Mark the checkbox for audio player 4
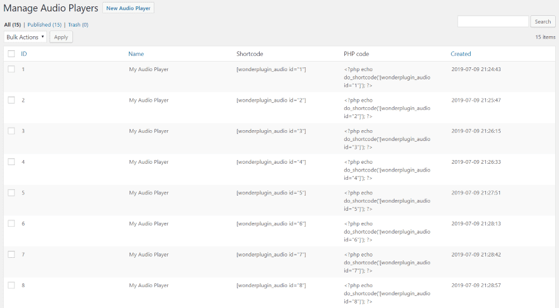 [x=11, y=162]
